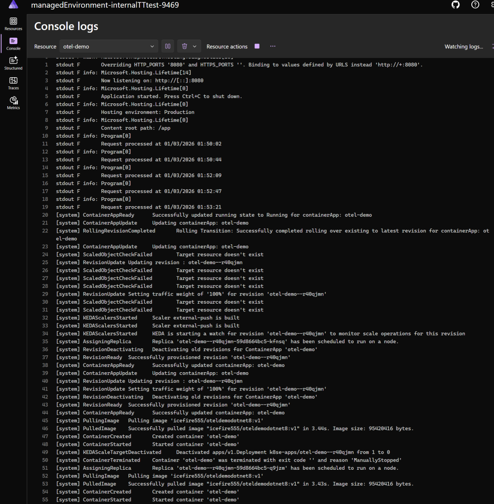The image size is (494, 504).
Task: Click the Watching logs status text
Action: 464,47
